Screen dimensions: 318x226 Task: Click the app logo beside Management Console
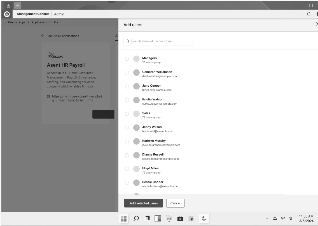click(x=7, y=14)
